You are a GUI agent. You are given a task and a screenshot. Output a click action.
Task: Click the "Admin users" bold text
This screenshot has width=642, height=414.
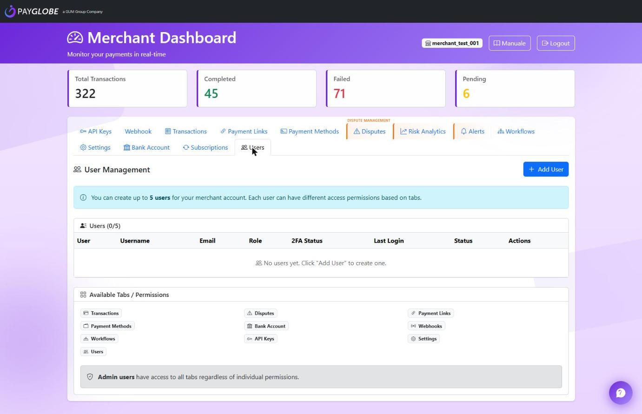[116, 377]
